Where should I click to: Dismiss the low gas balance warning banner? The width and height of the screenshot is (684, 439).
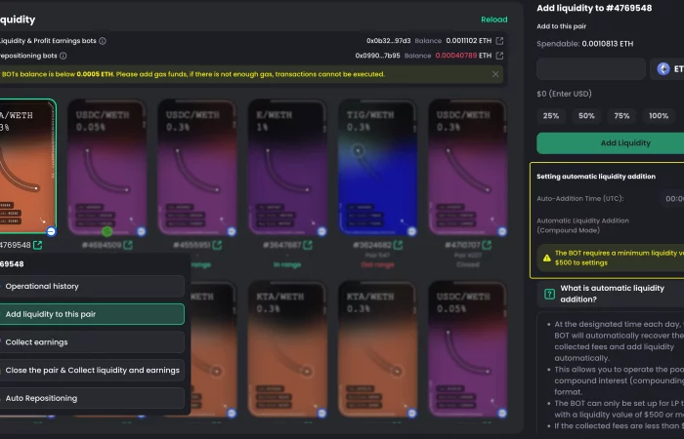coord(495,74)
